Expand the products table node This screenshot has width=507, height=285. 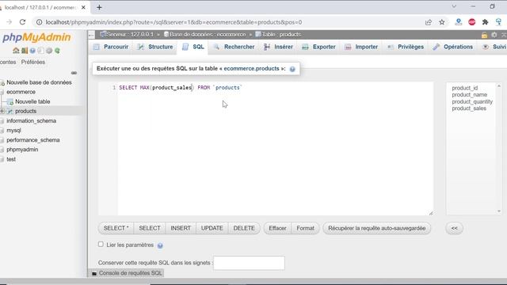coord(2,111)
